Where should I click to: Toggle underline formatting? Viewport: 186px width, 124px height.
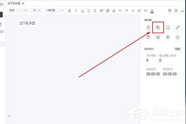tap(82, 11)
